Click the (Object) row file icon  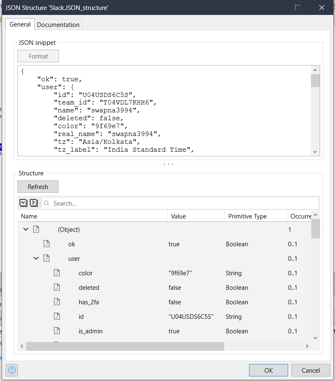[36, 229]
